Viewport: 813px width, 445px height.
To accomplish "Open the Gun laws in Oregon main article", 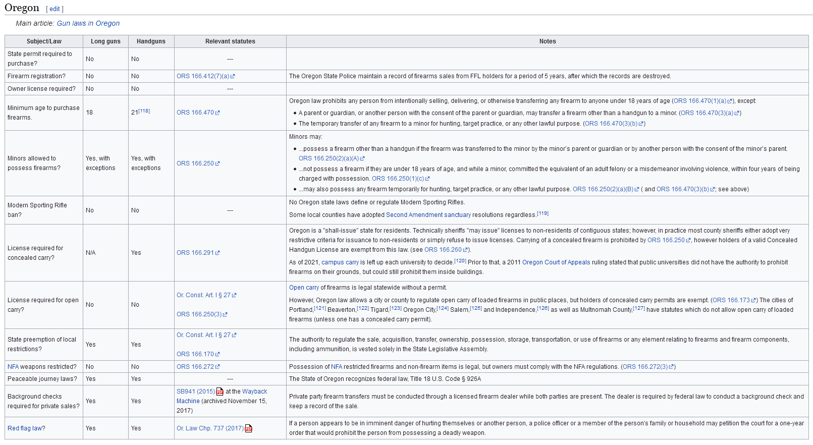I will click(x=88, y=23).
